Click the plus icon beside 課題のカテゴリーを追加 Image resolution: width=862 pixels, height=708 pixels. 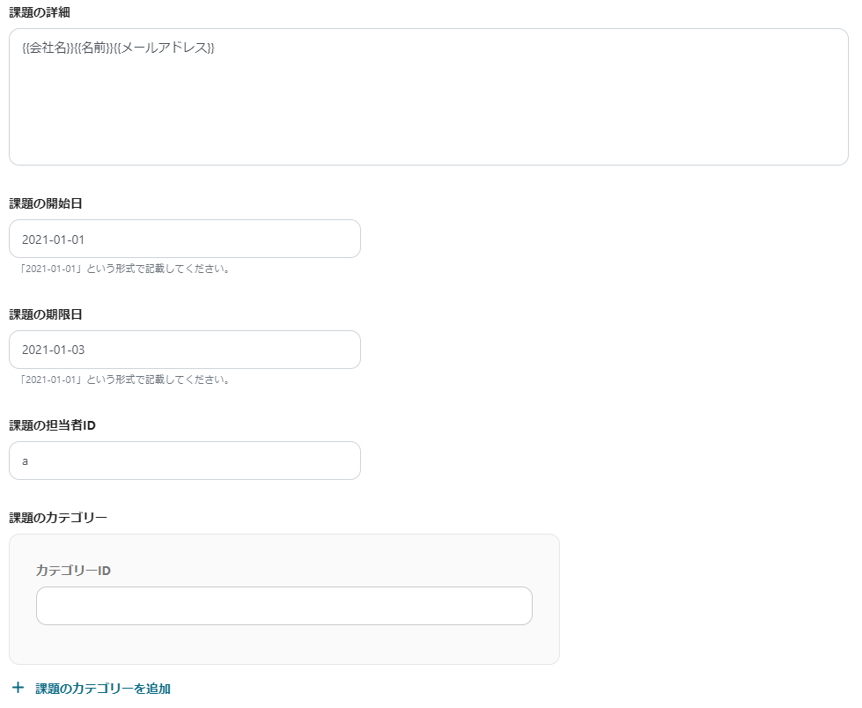click(18, 688)
